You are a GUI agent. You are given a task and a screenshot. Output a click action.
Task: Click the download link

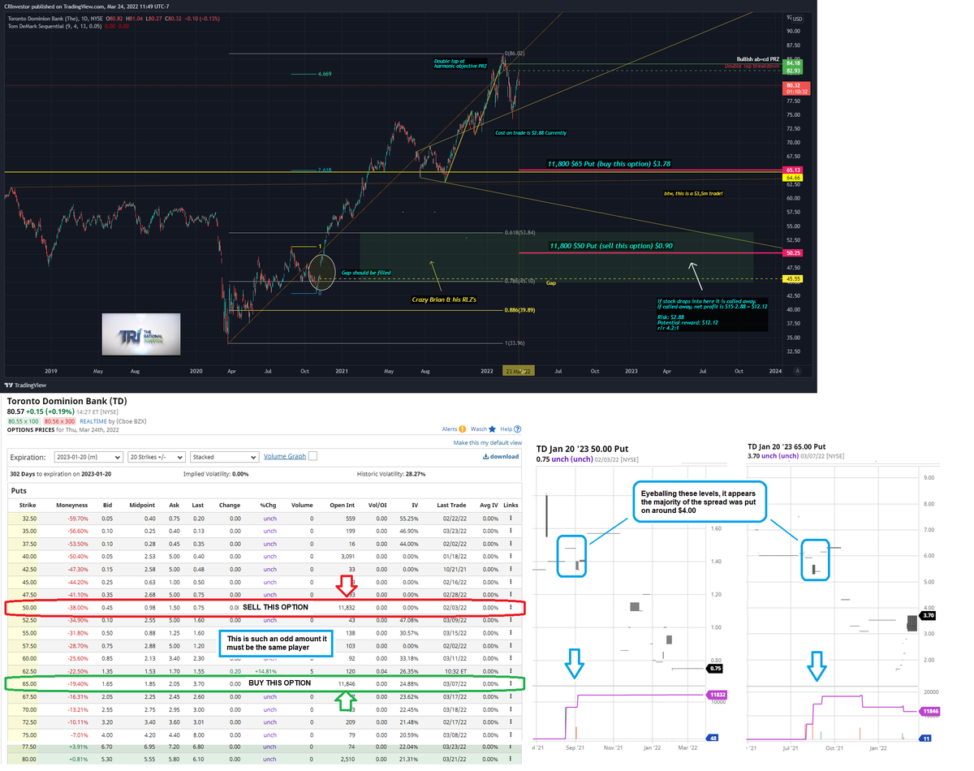499,456
